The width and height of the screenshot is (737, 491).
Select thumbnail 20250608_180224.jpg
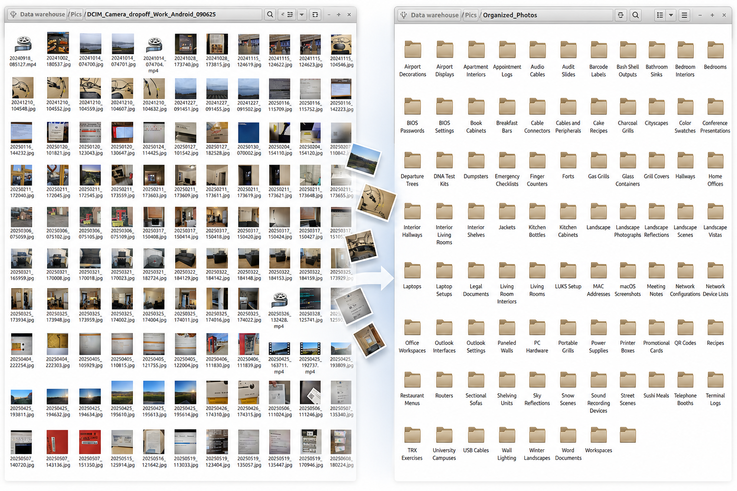tap(341, 442)
